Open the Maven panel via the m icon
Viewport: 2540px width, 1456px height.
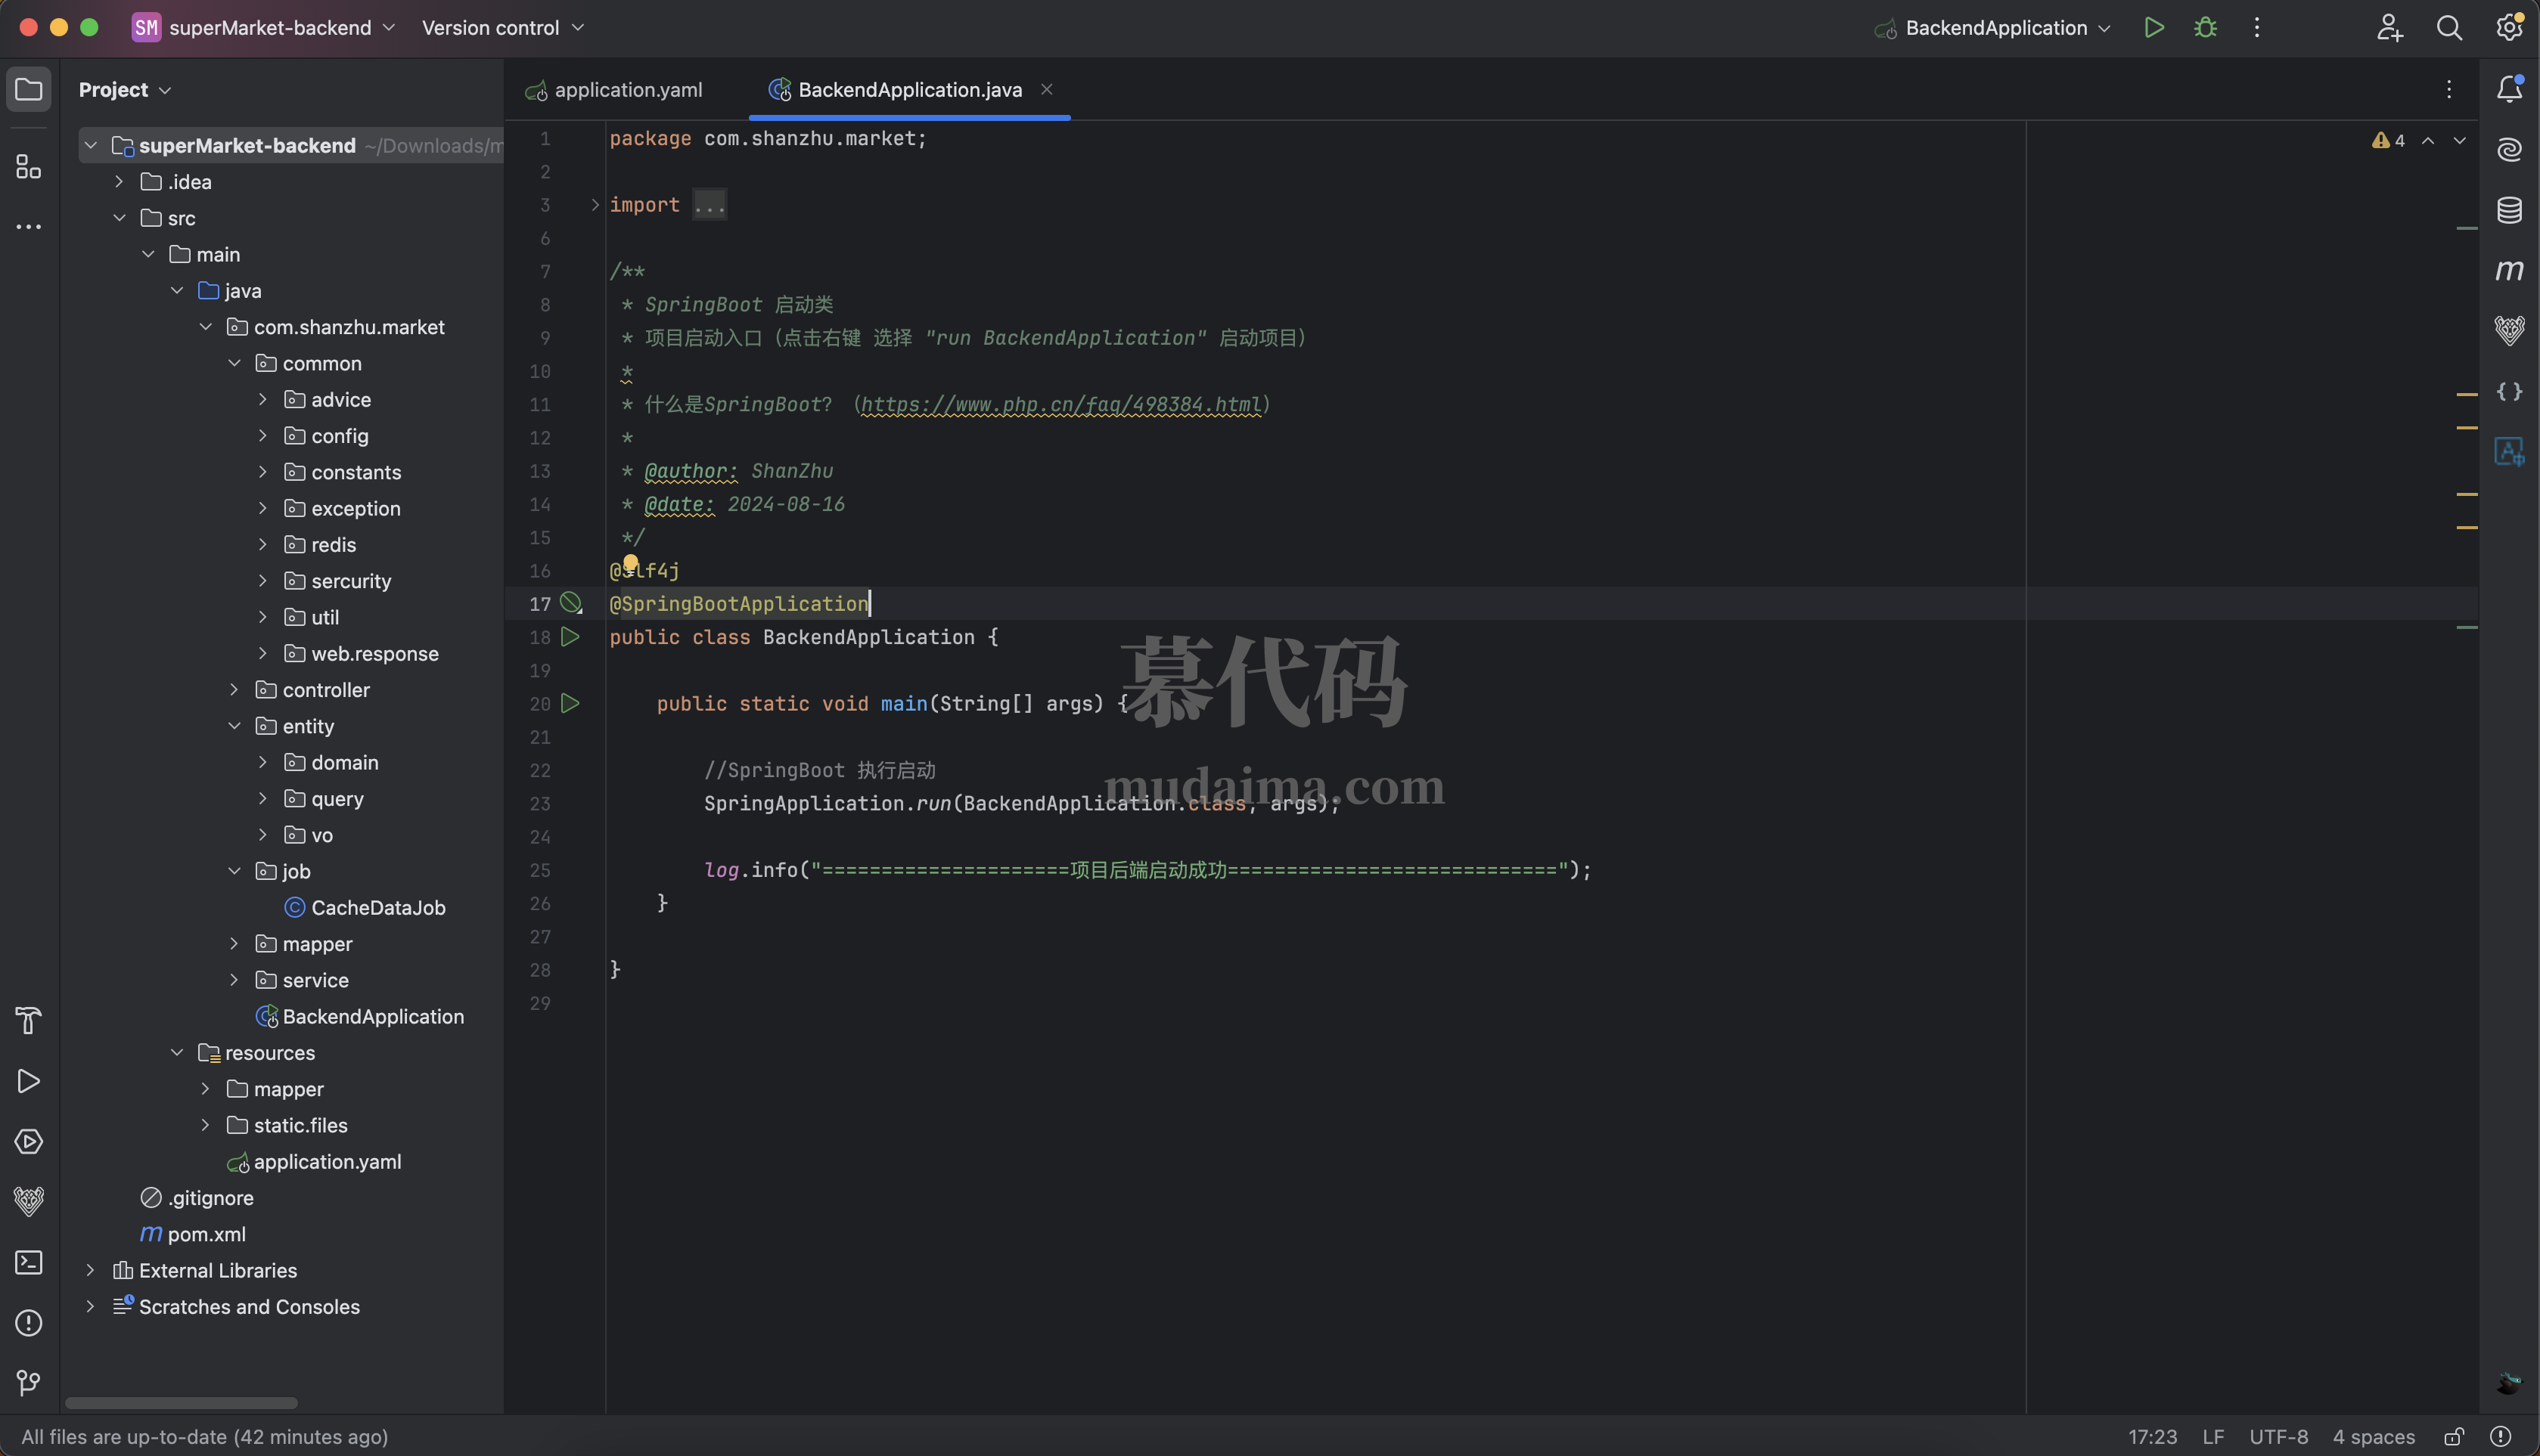(x=2509, y=270)
